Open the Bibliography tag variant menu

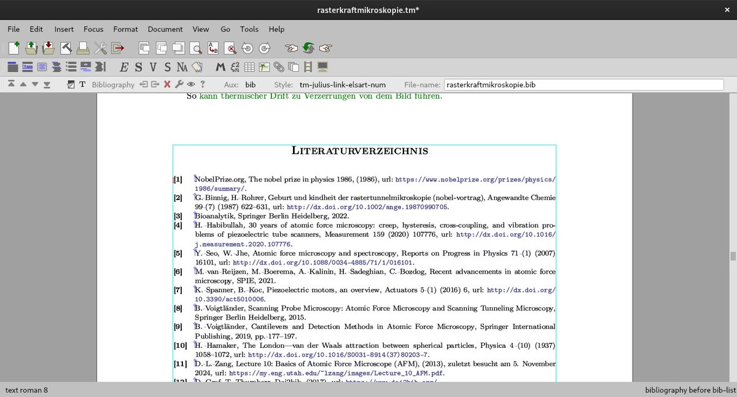tap(112, 85)
